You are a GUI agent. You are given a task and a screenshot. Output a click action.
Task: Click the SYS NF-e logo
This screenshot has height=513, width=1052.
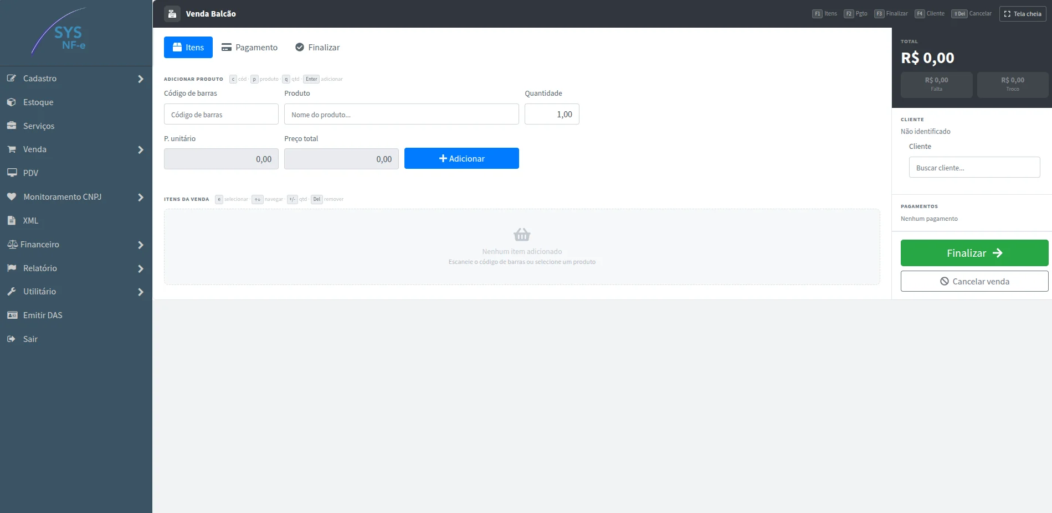click(x=60, y=31)
